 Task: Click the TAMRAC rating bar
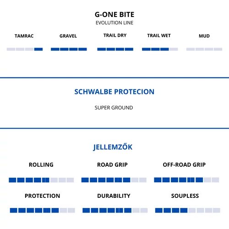(25, 49)
